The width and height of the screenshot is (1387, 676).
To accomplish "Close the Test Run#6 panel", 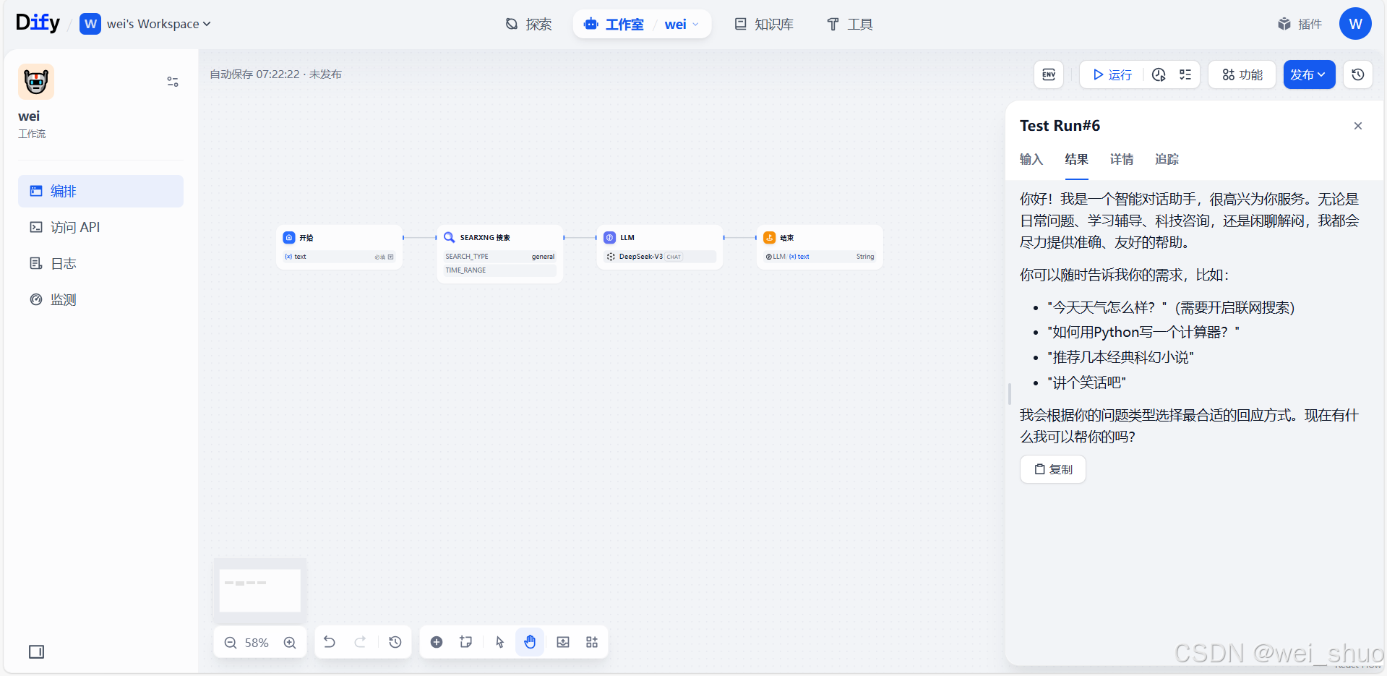I will pyautogui.click(x=1358, y=126).
